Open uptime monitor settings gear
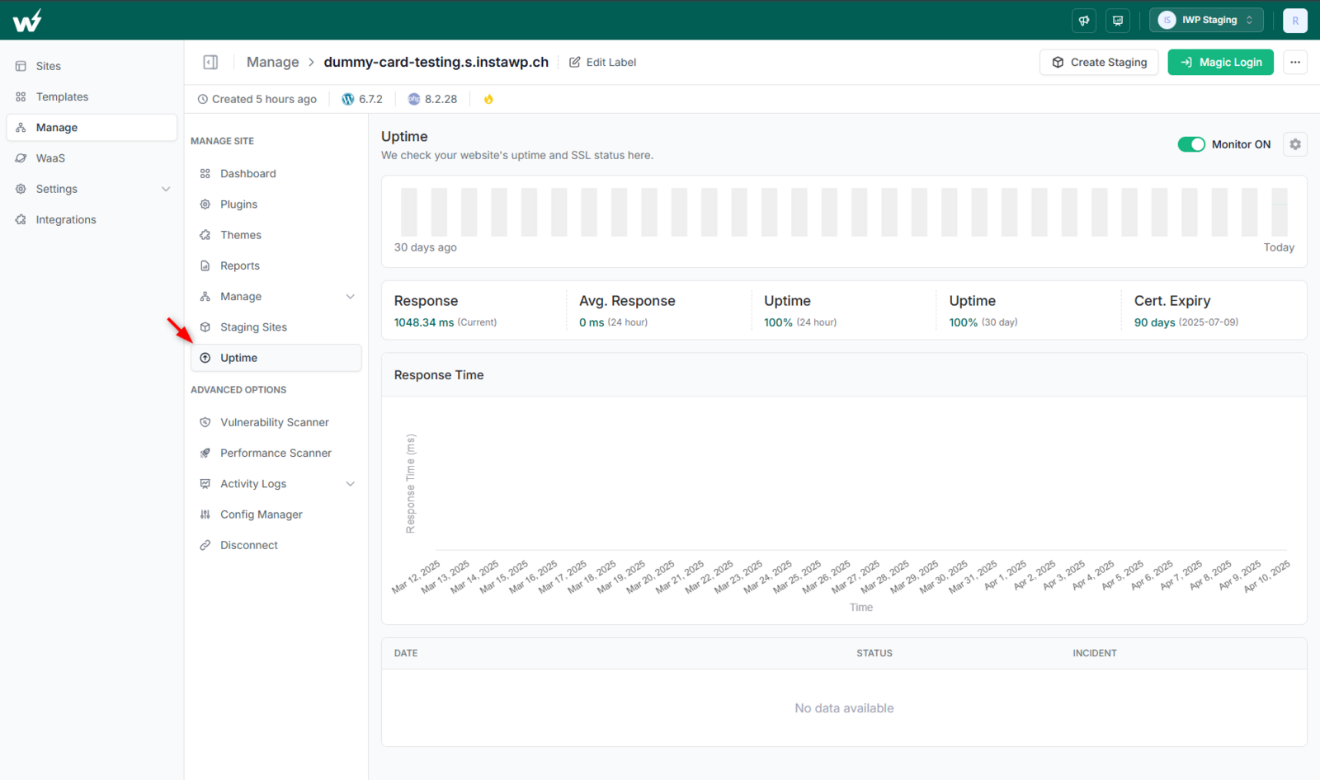Image resolution: width=1320 pixels, height=780 pixels. (1295, 144)
